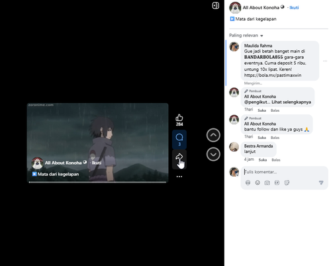Click the Mata dari kegelapan caption in panel
Image resolution: width=331 pixels, height=266 pixels.
click(256, 19)
